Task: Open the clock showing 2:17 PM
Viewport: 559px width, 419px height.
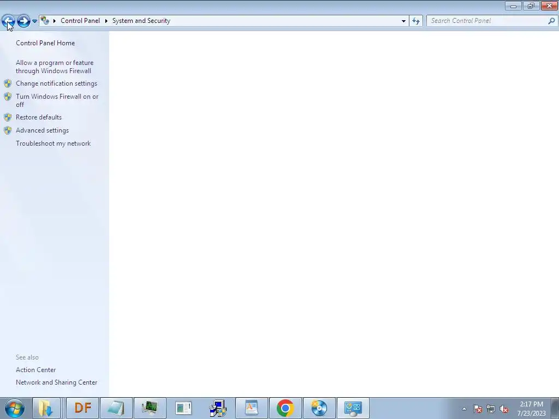Action: point(532,409)
